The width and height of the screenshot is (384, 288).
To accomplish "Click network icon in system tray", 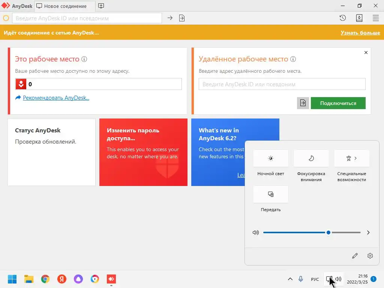I will (329, 279).
